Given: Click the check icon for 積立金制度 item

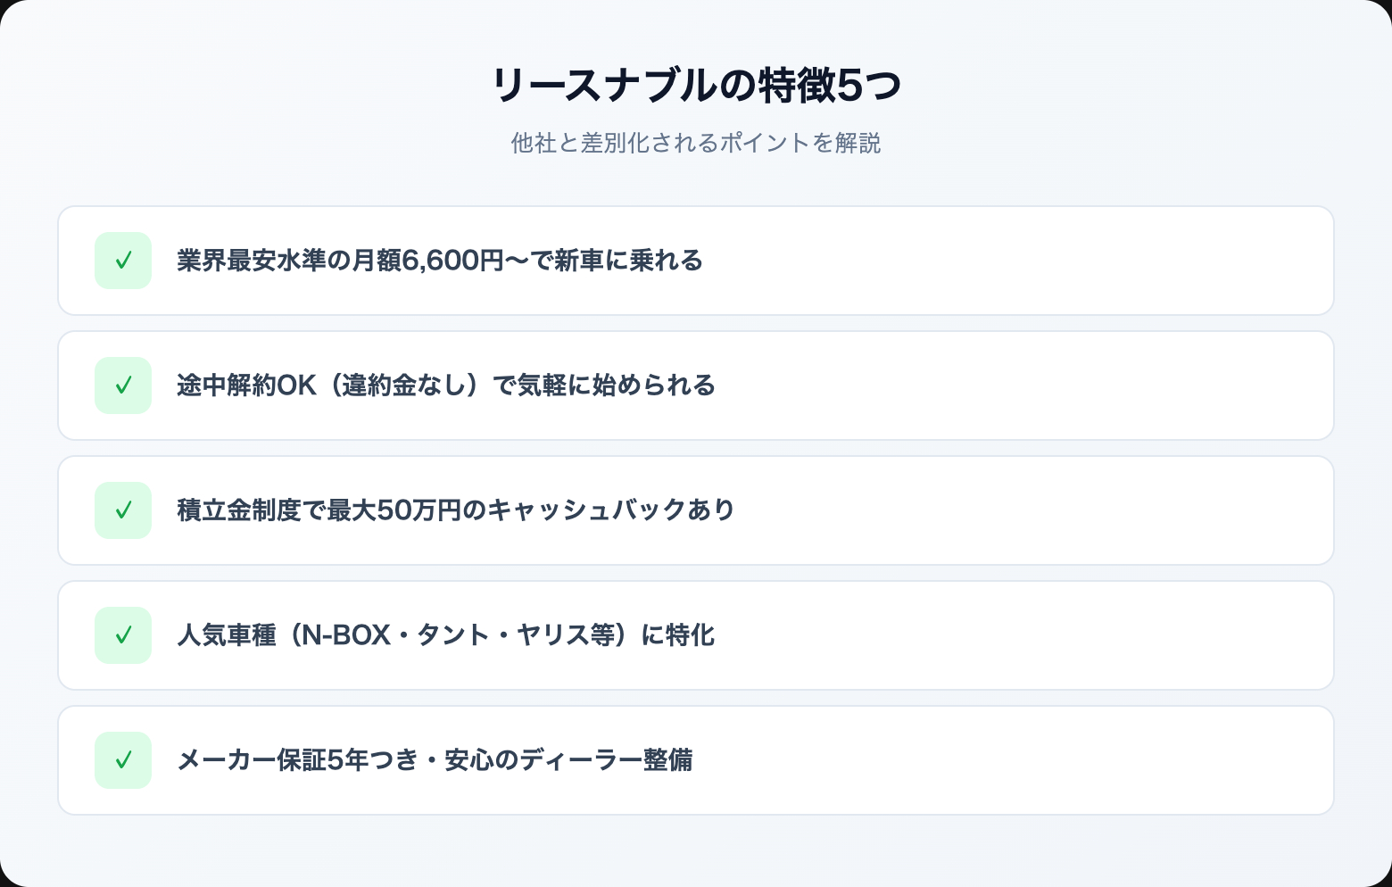Looking at the screenshot, I should 123,510.
